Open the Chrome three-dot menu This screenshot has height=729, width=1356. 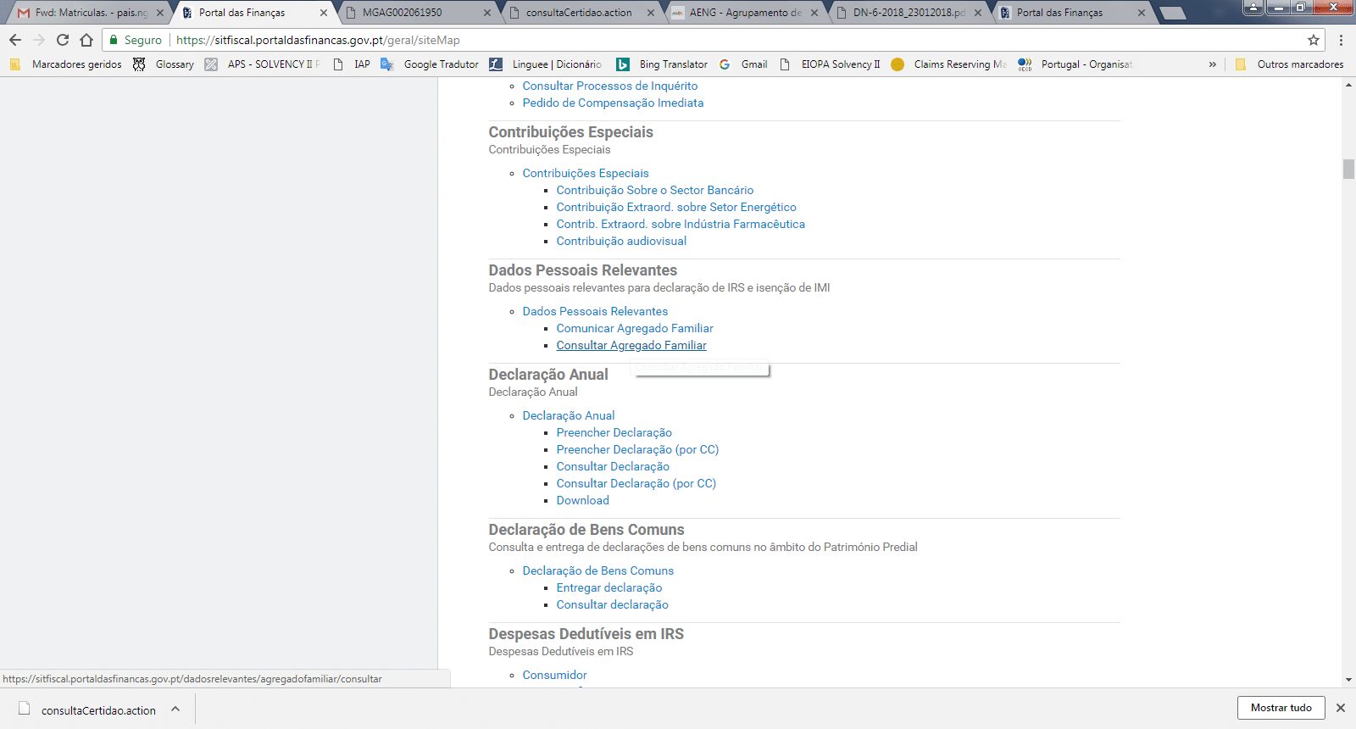(1341, 40)
